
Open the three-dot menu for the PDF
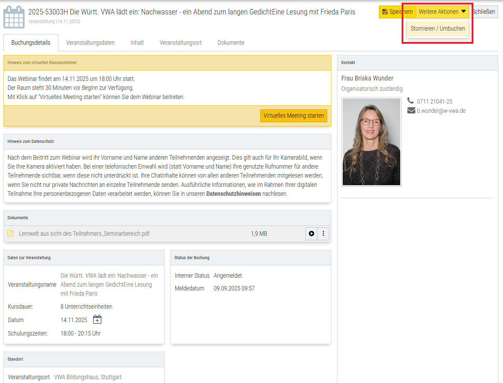tap(323, 234)
